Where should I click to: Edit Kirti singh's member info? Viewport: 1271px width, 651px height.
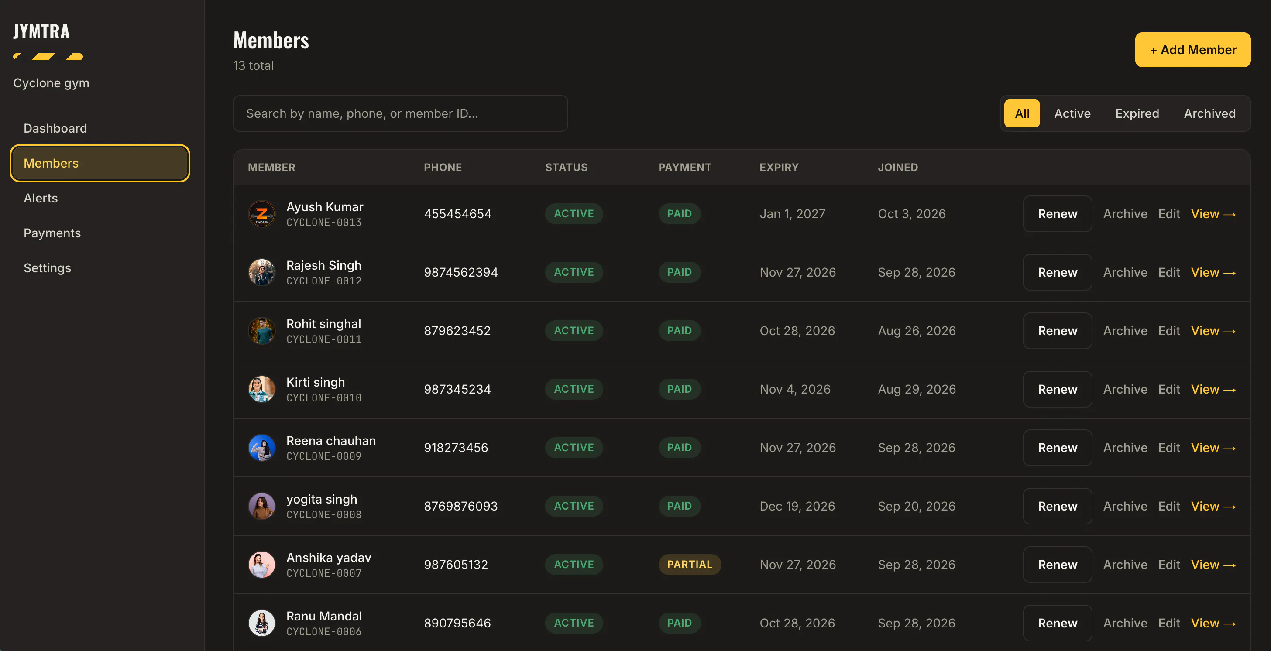click(1169, 389)
